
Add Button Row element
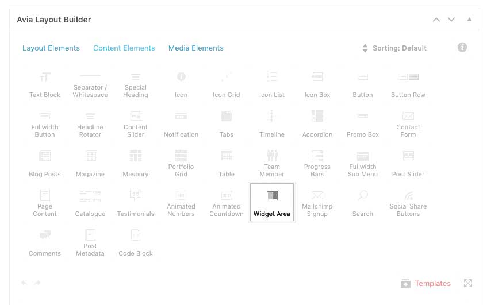408,83
